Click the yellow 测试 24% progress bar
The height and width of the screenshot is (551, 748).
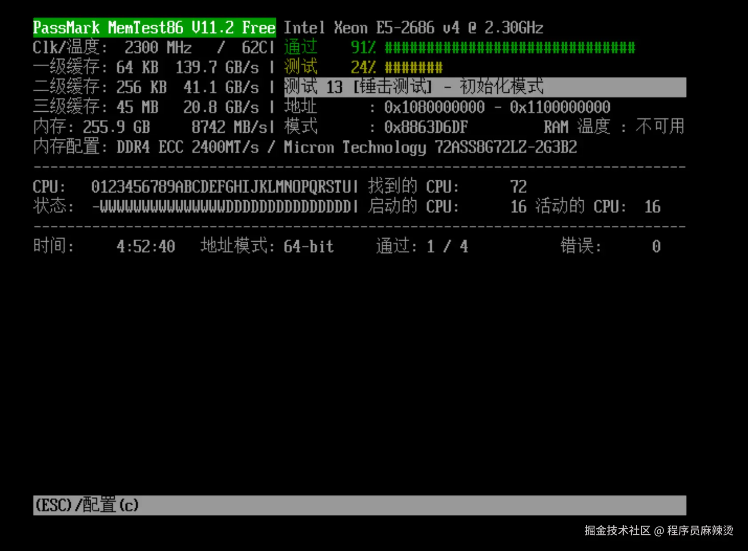pyautogui.click(x=414, y=67)
